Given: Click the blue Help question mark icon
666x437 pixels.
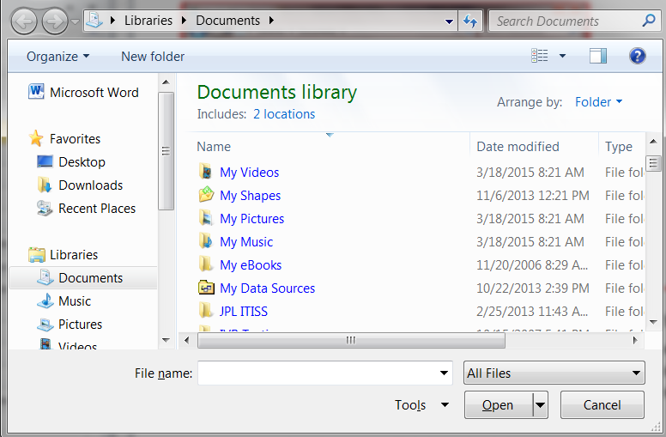Looking at the screenshot, I should (637, 56).
